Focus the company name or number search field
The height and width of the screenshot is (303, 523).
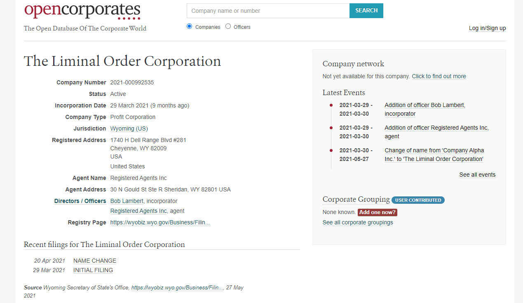point(268,11)
